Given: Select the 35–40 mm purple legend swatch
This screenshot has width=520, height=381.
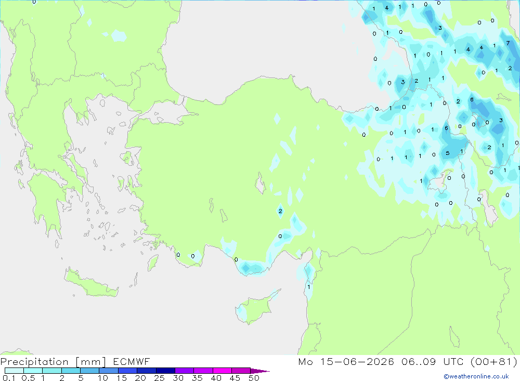Looking at the screenshot, I should click(x=203, y=371).
